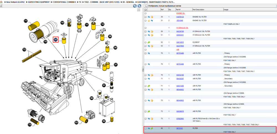Open breadcrumb '00 - GENERAL'
The image size is (277, 134).
[128, 2]
